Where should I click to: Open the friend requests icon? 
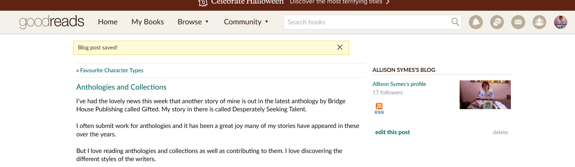click(x=539, y=22)
